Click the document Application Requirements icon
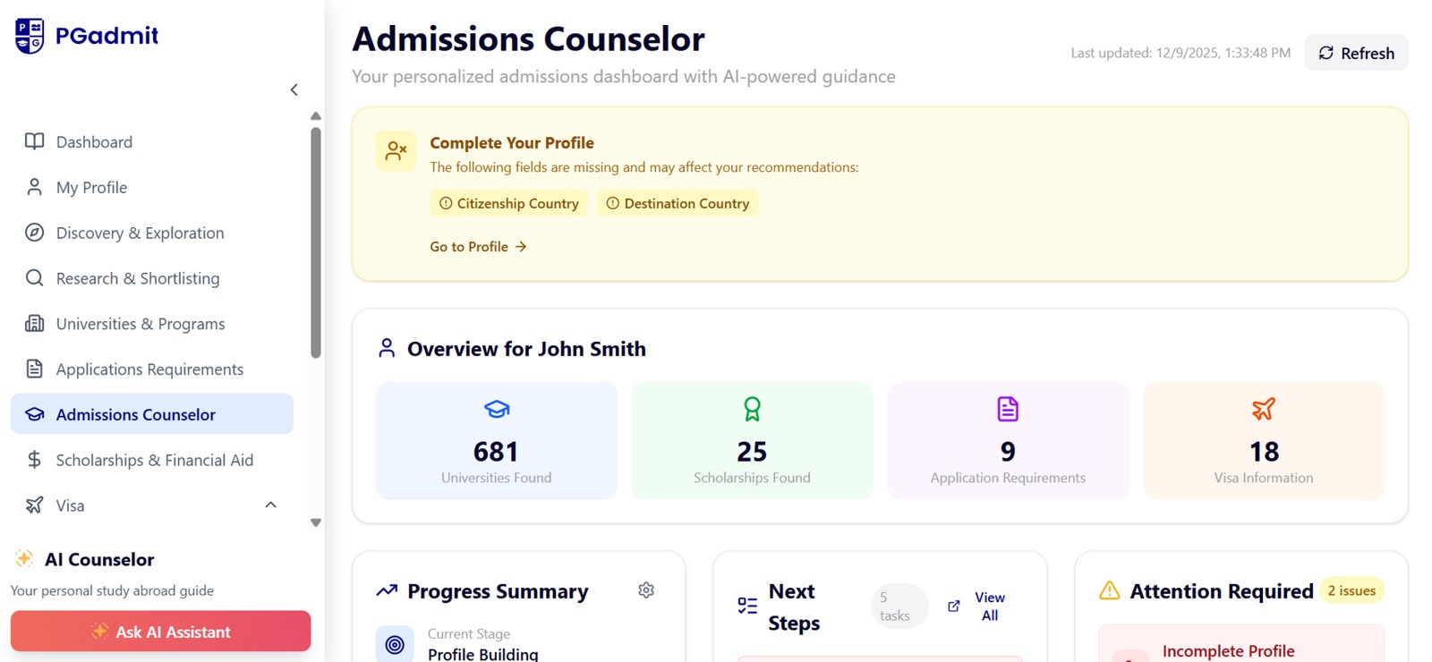Viewport: 1432px width, 662px height. coord(1008,409)
